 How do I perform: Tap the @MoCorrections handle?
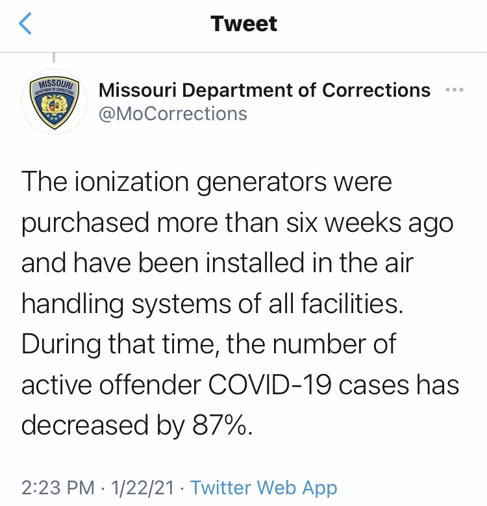point(172,114)
